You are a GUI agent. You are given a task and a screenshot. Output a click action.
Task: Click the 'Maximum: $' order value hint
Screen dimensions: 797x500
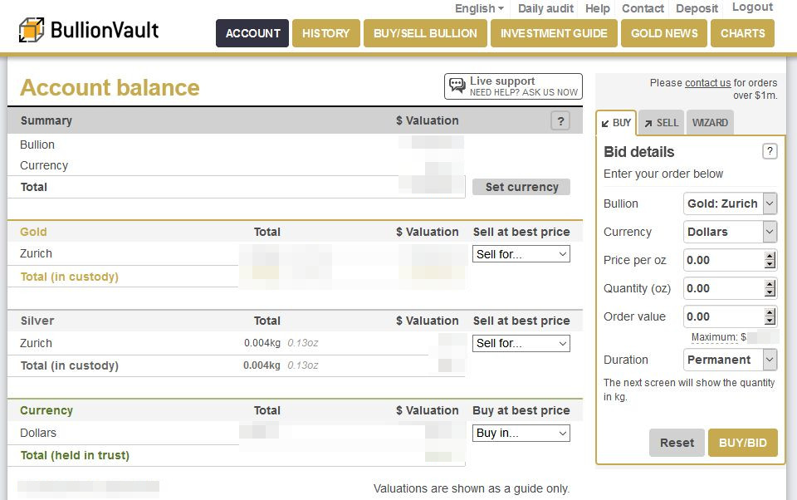[x=719, y=337]
